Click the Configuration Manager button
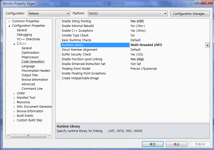The height and width of the screenshot is (150, 214). (x=190, y=14)
